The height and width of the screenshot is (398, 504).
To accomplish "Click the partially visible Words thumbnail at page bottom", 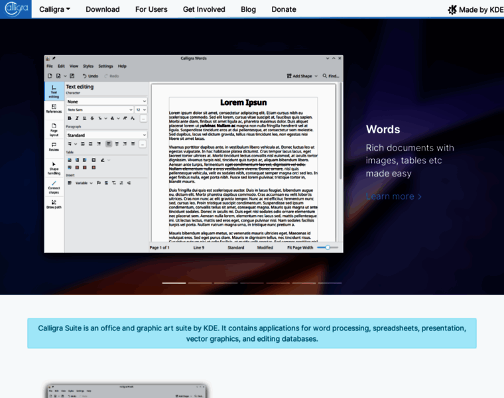I will point(127,391).
